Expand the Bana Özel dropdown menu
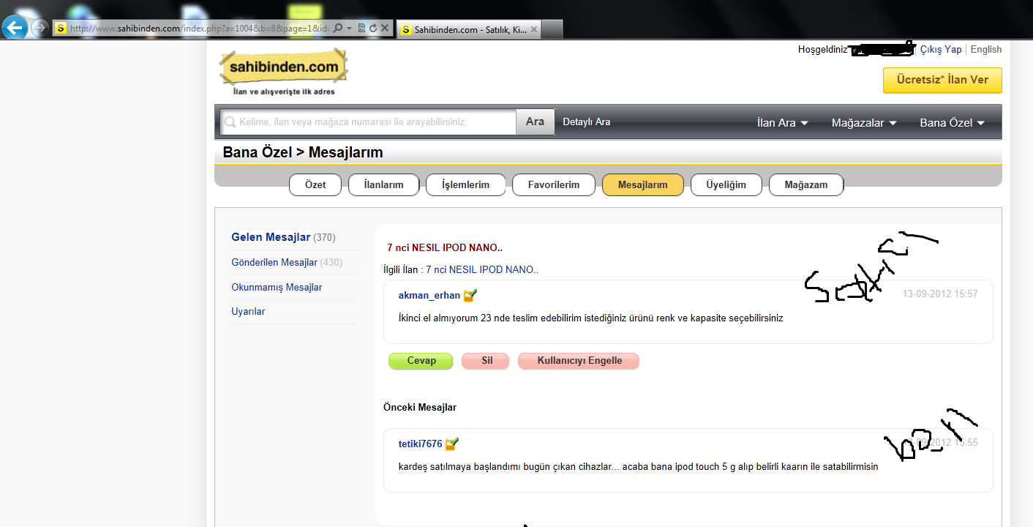The image size is (1033, 527). click(x=952, y=123)
